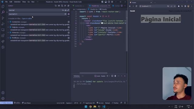The image size is (194, 109).
Task: Open the View menu
Action: 24,2
